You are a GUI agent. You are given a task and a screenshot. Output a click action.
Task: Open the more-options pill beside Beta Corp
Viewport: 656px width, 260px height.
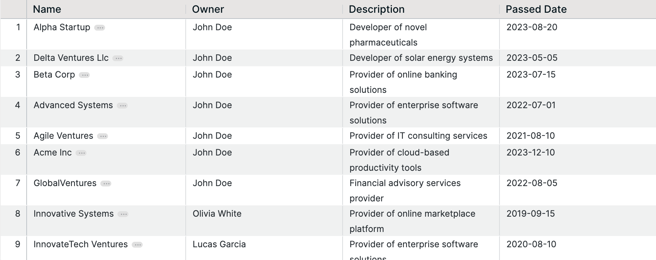84,75
